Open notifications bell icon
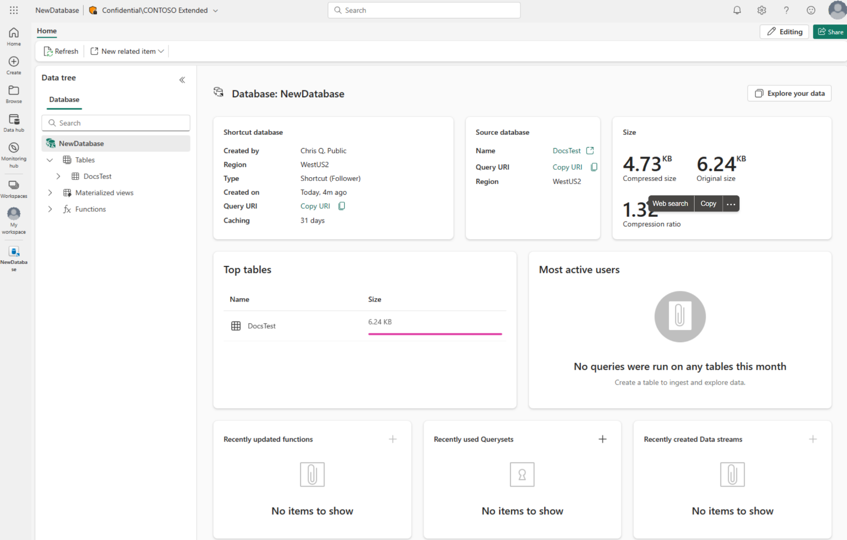 tap(737, 10)
